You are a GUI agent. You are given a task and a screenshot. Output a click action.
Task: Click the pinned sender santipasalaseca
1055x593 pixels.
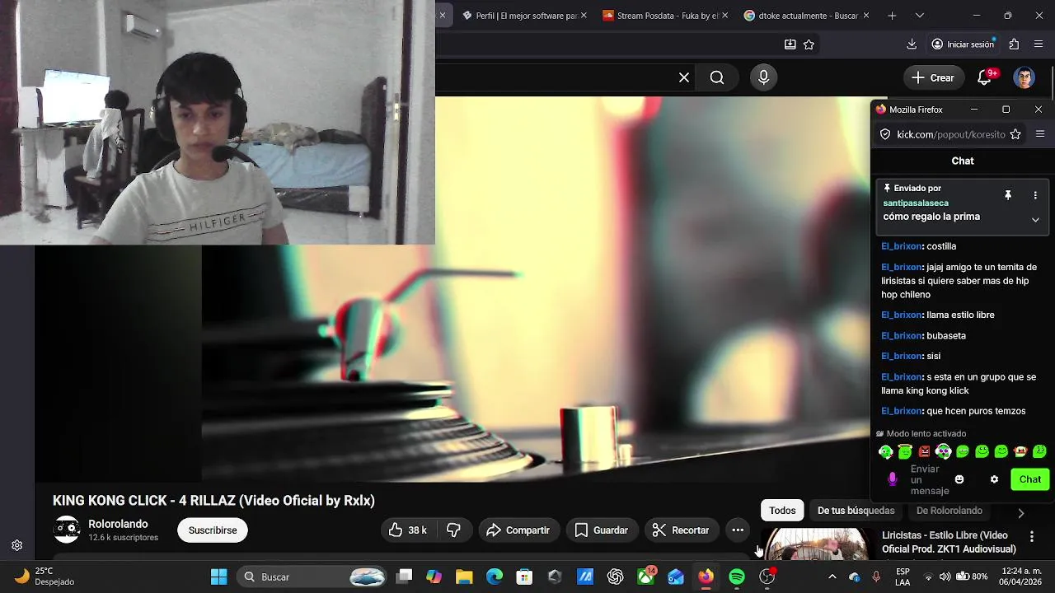tap(916, 203)
